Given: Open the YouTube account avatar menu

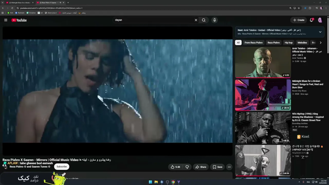Looking at the screenshot, I should click(x=320, y=20).
